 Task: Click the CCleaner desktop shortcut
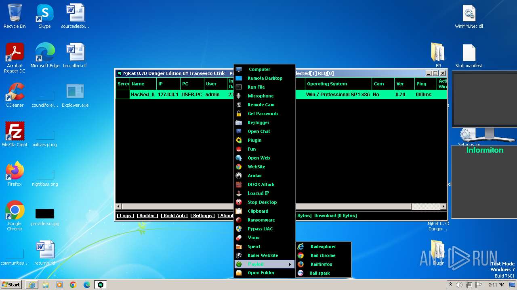click(x=15, y=95)
